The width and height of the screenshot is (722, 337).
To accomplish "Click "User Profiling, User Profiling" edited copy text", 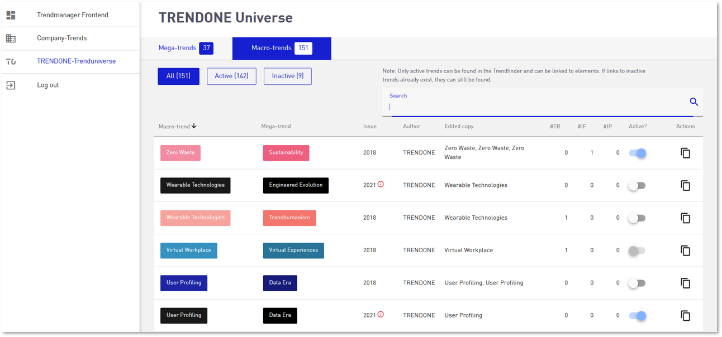I will [x=484, y=283].
